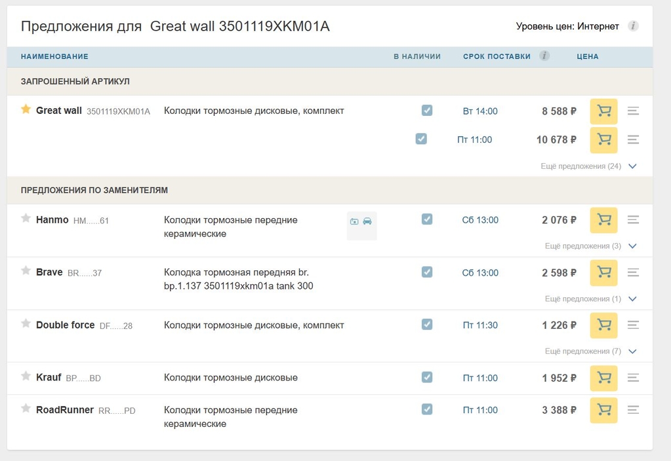Open RoadRunner brand link
671x461 pixels.
(x=65, y=410)
